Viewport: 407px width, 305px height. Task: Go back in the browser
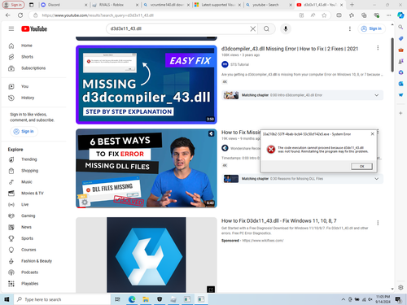[x=8, y=15]
